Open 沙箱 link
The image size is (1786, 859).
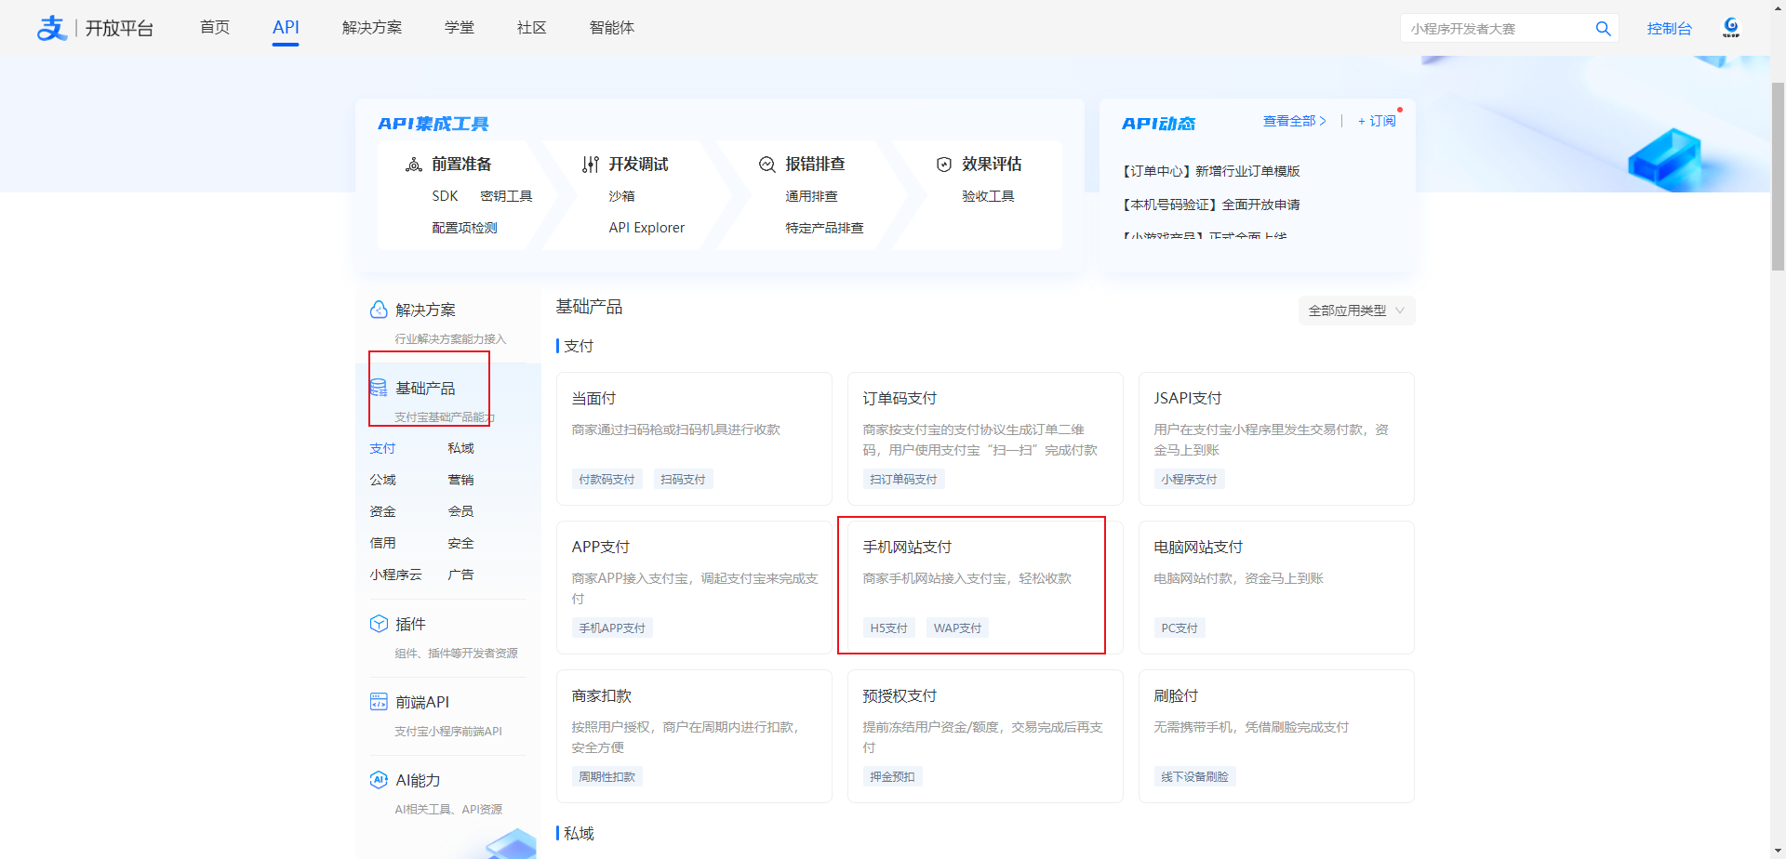[x=621, y=196]
